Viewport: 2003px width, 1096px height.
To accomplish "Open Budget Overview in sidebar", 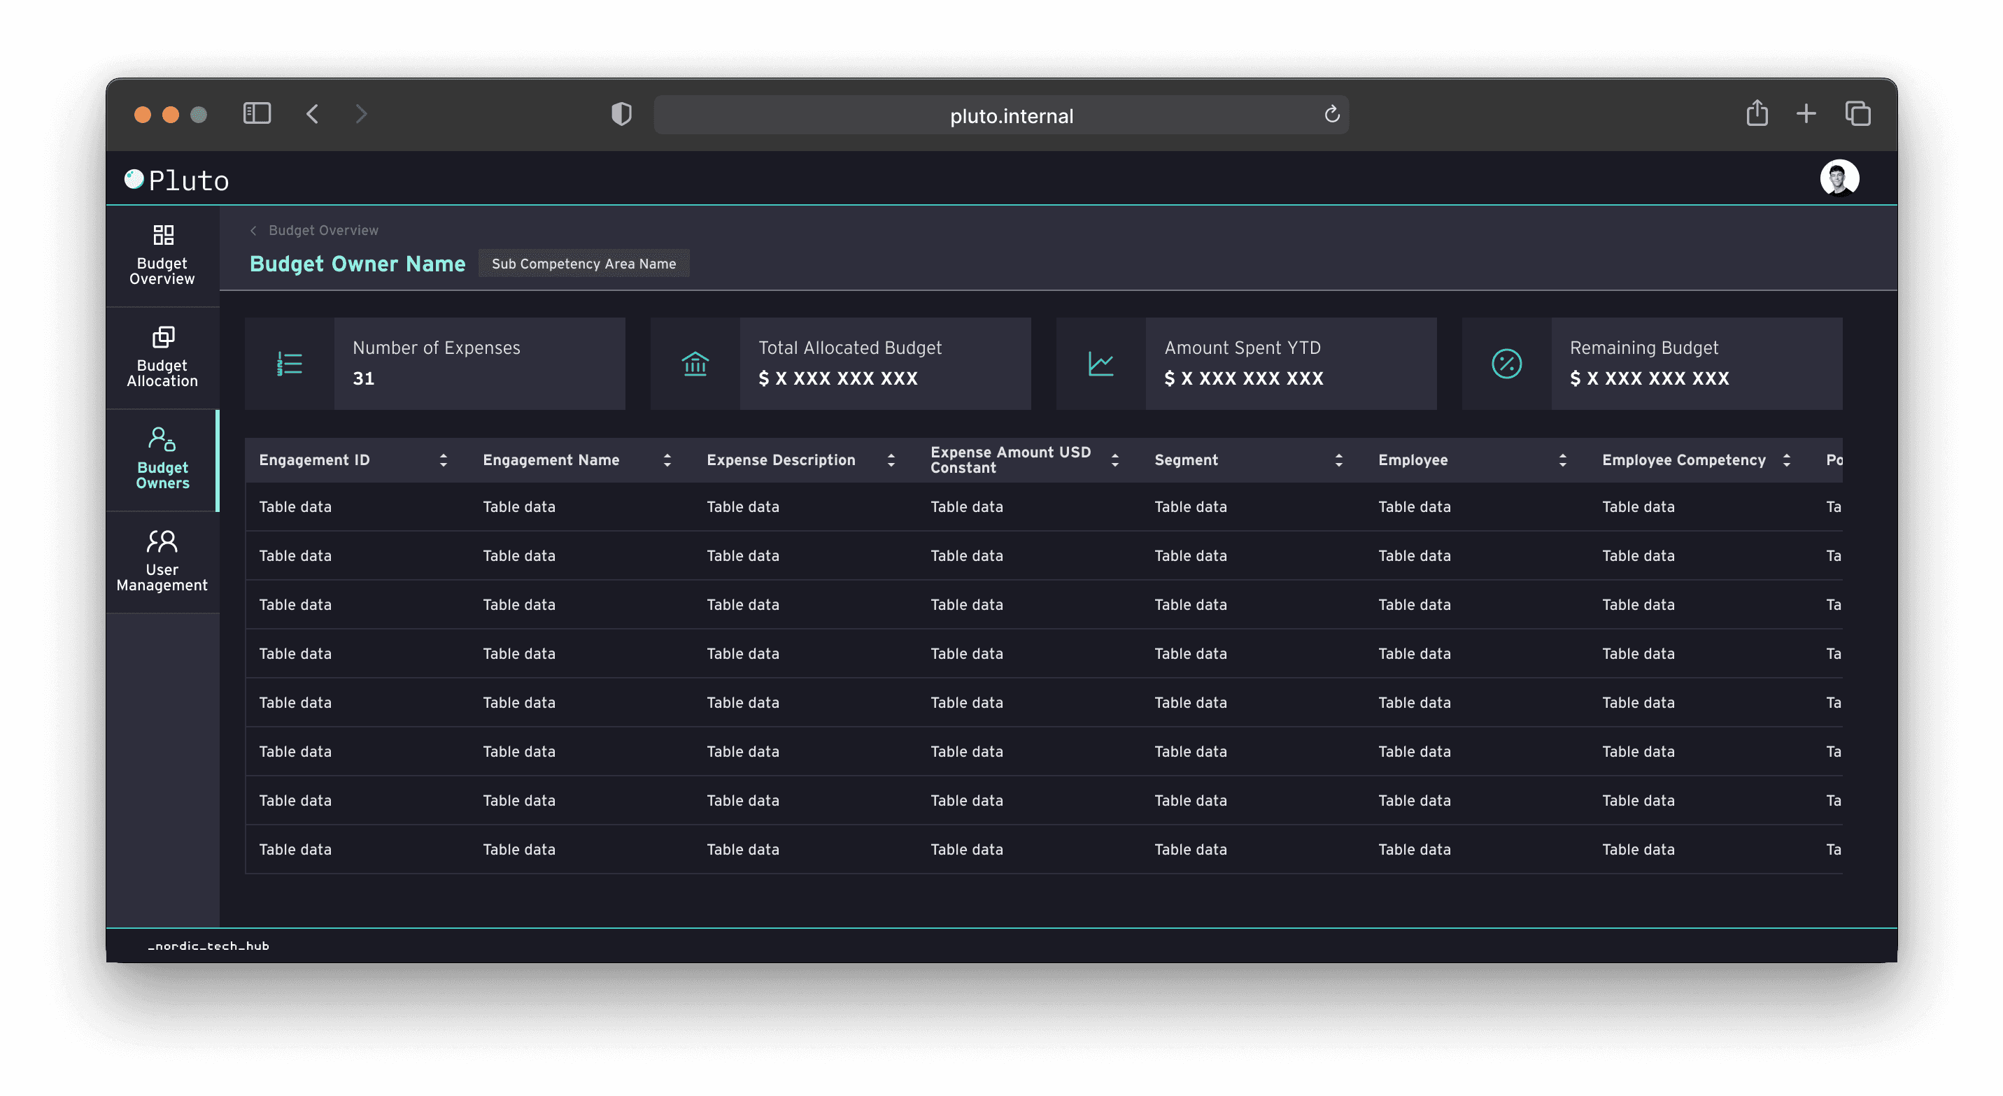I will pyautogui.click(x=162, y=256).
